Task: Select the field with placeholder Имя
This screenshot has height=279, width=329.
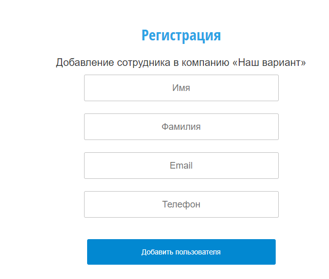Action: (x=181, y=88)
